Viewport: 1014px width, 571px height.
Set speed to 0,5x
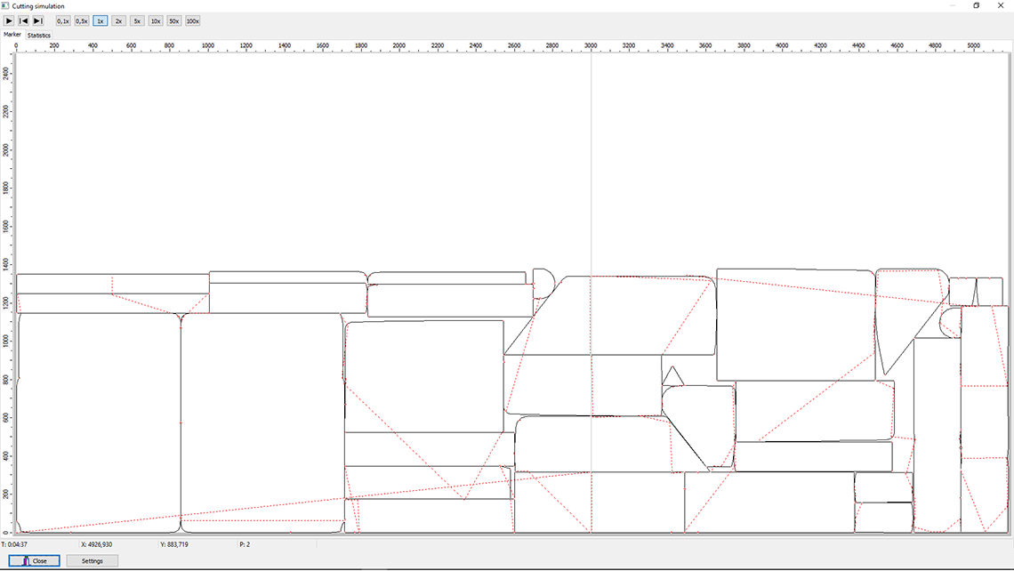(82, 20)
